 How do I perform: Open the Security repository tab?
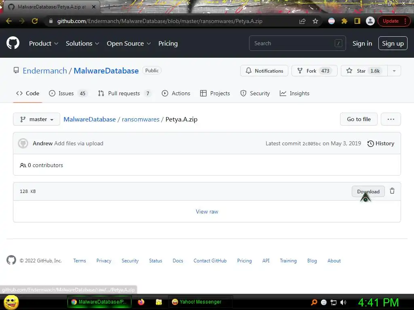coord(255,93)
